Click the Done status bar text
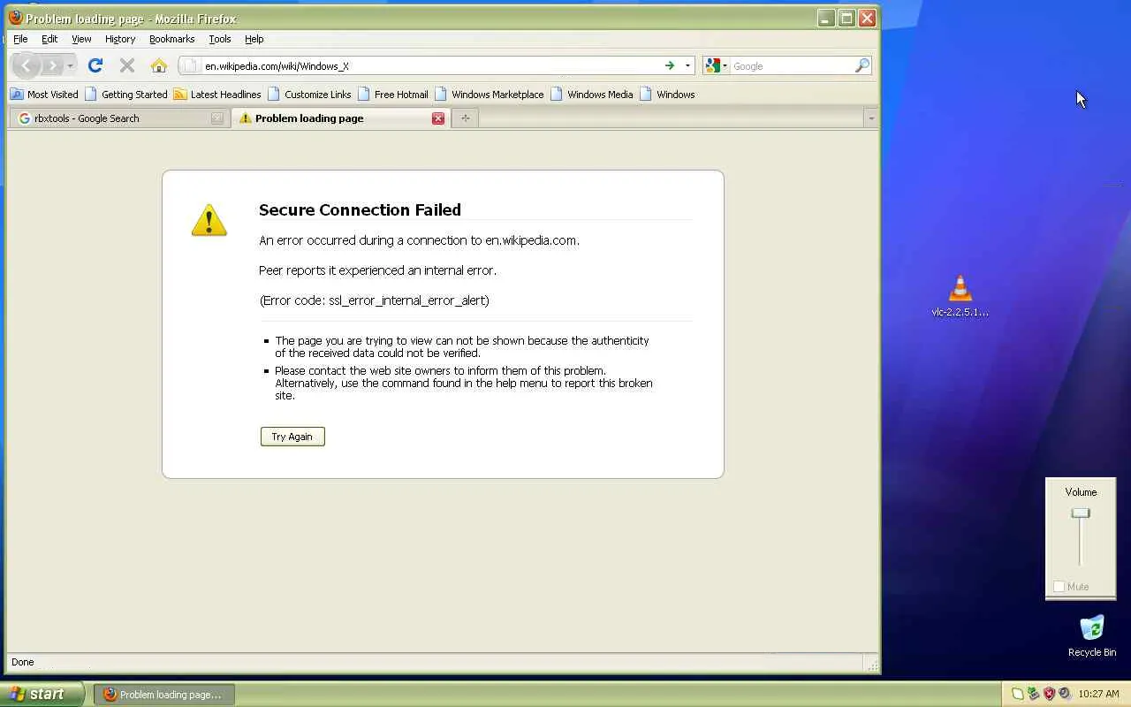 (x=23, y=662)
